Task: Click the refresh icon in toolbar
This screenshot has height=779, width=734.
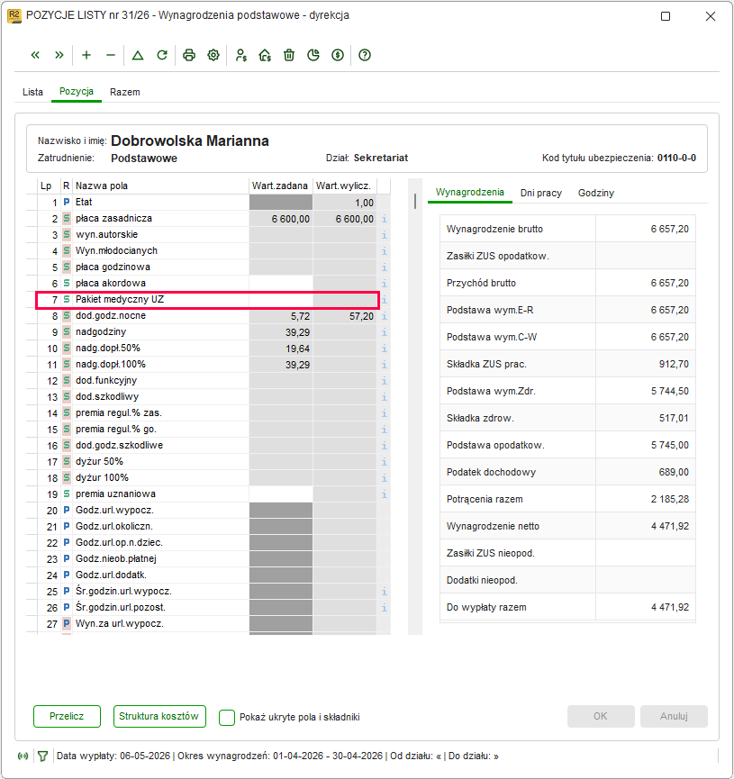Action: (162, 55)
